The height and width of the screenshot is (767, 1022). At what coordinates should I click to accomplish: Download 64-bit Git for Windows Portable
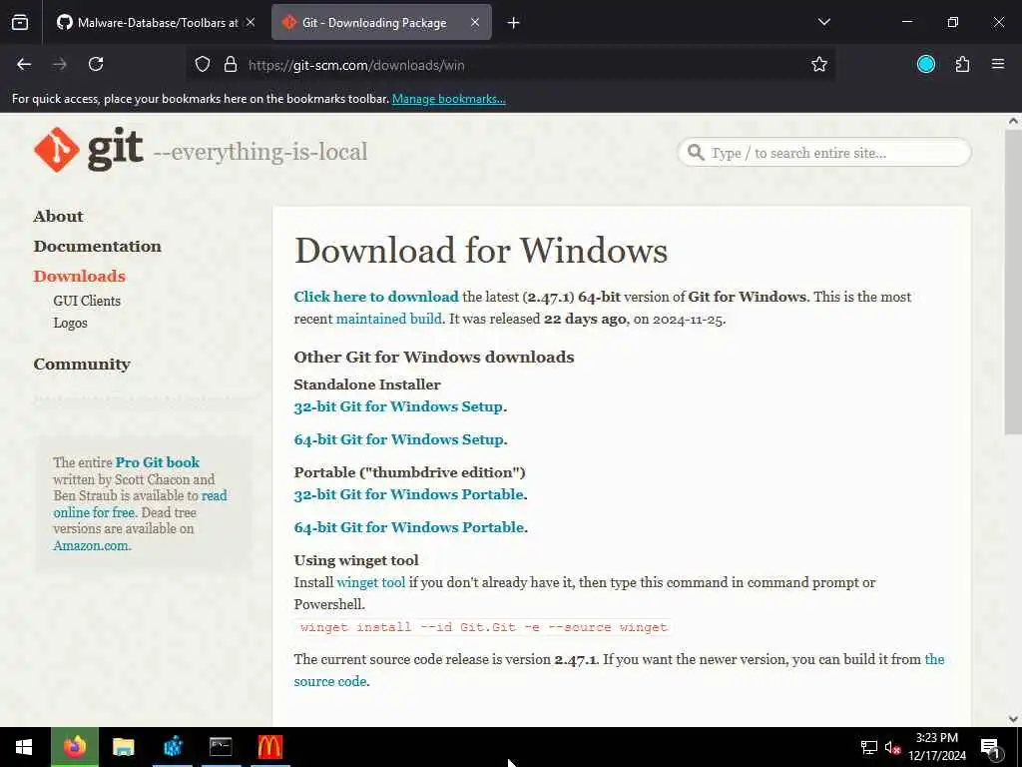click(408, 527)
